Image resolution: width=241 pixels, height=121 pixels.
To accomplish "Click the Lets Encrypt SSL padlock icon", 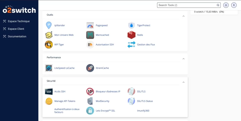I will (90, 111).
